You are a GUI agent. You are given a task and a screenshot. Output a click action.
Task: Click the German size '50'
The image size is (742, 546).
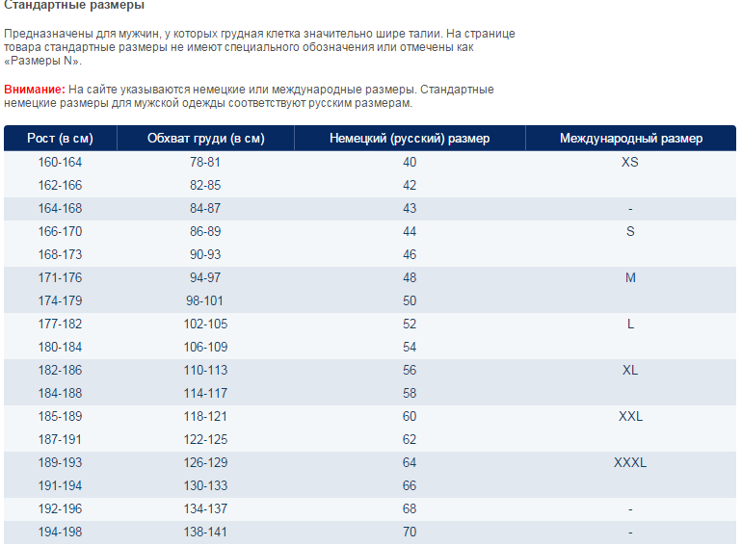410,300
